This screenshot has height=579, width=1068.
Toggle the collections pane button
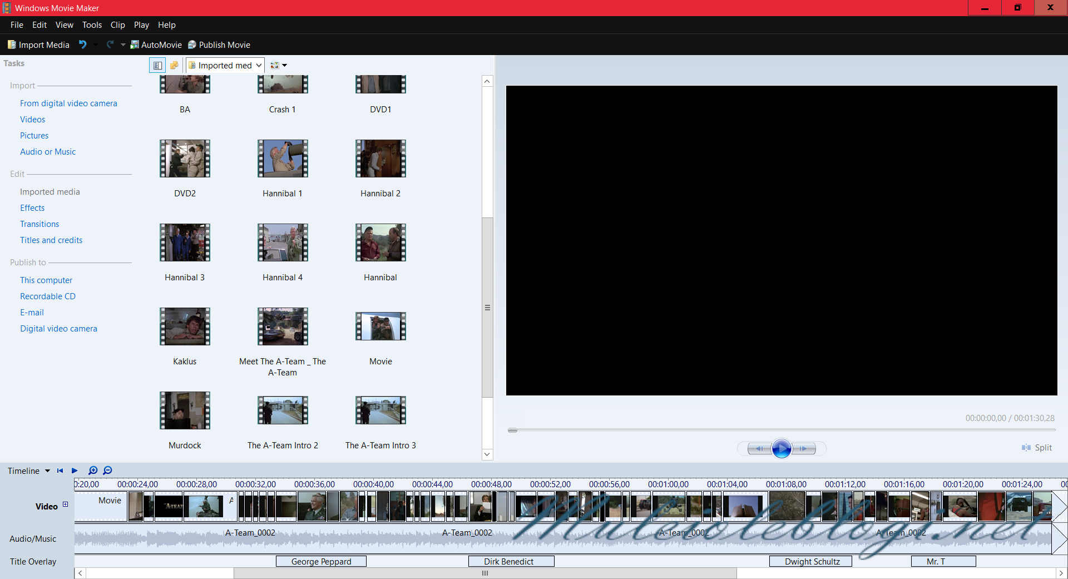[174, 66]
